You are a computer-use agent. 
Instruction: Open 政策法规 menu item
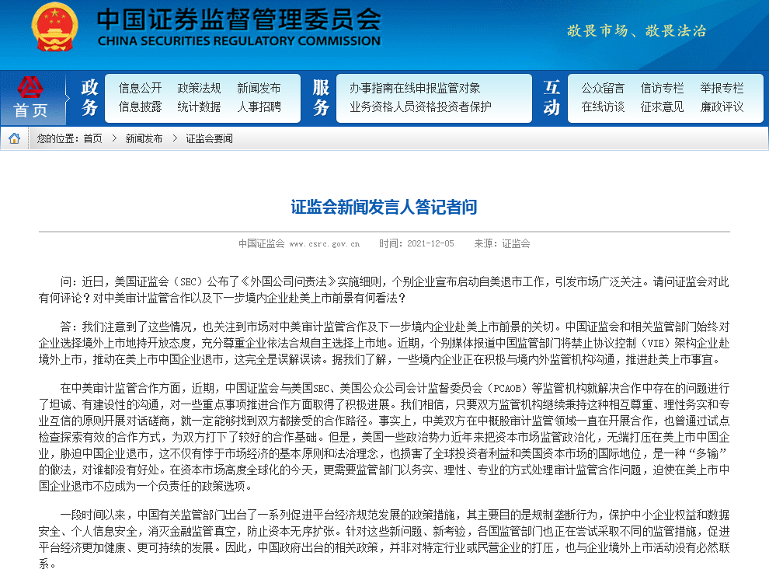click(x=199, y=88)
